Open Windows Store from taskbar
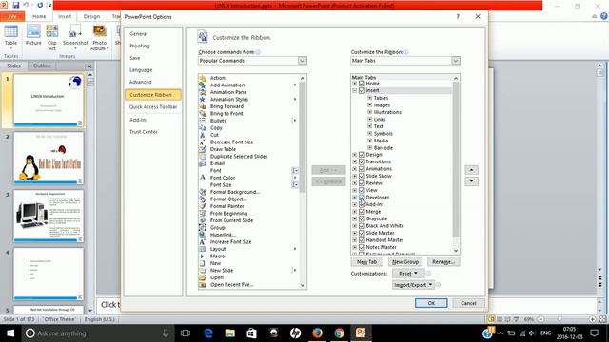This screenshot has height=342, width=609. click(x=251, y=332)
